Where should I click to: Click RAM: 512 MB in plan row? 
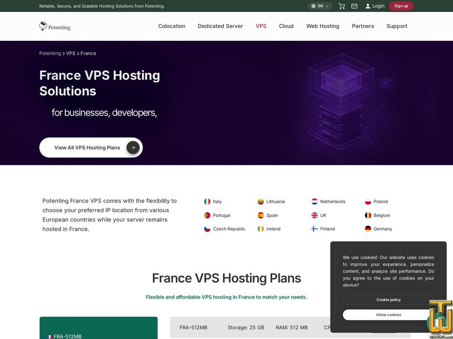[x=292, y=328]
